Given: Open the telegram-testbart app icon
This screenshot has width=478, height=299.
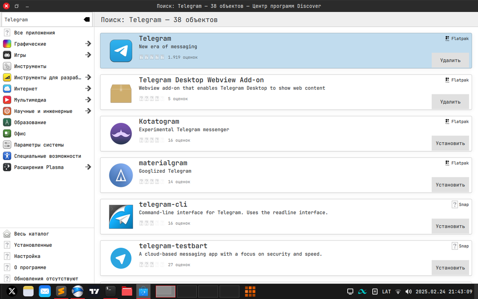Looking at the screenshot, I should [121, 258].
